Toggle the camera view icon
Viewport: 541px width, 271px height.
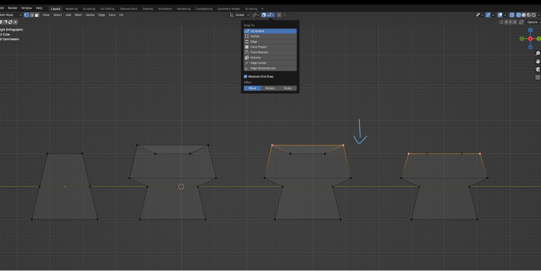(x=538, y=69)
